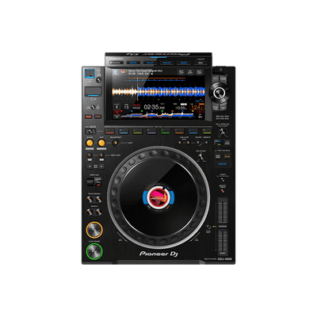Switch to the PLAYLIST view

pos(166,63)
